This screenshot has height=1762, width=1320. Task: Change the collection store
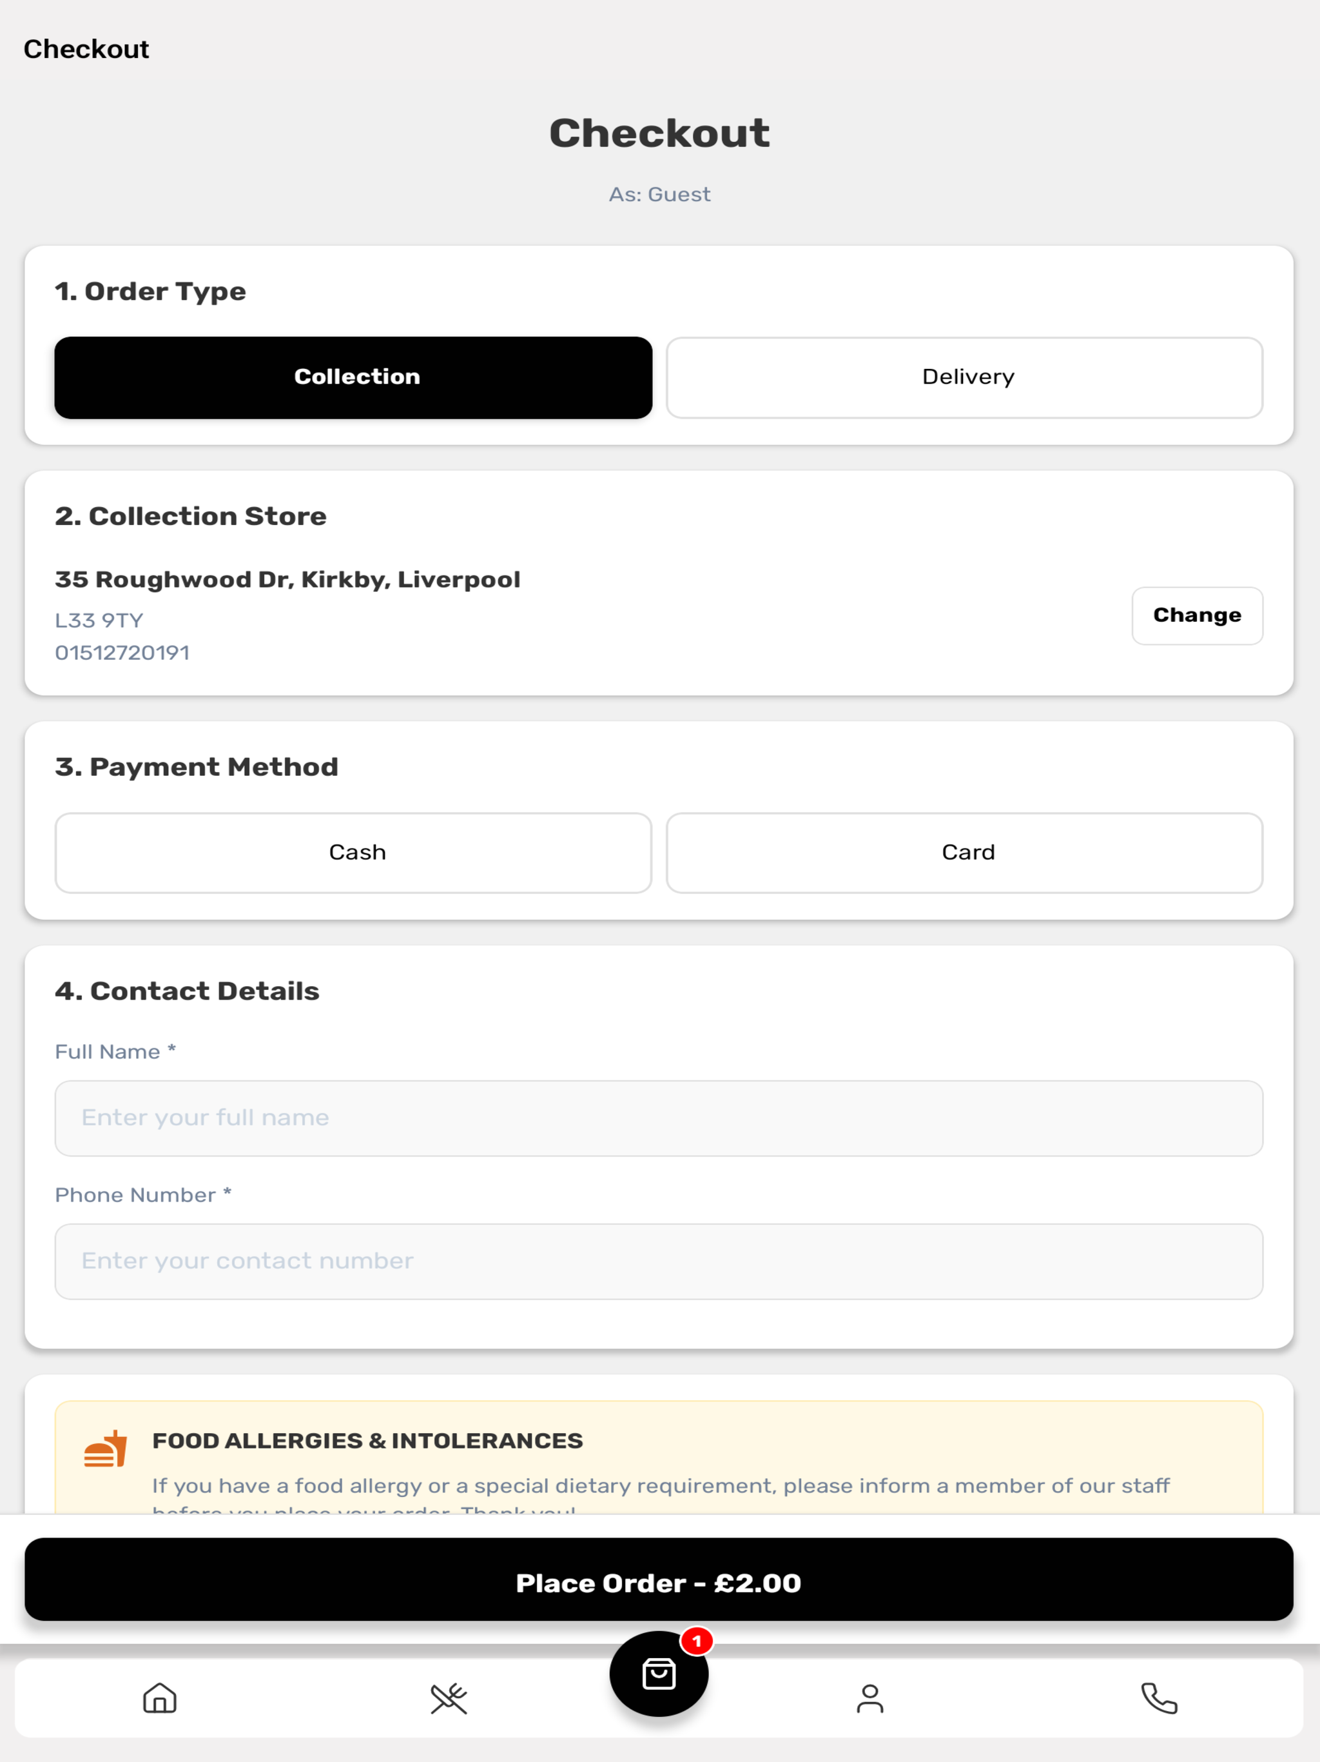coord(1197,616)
